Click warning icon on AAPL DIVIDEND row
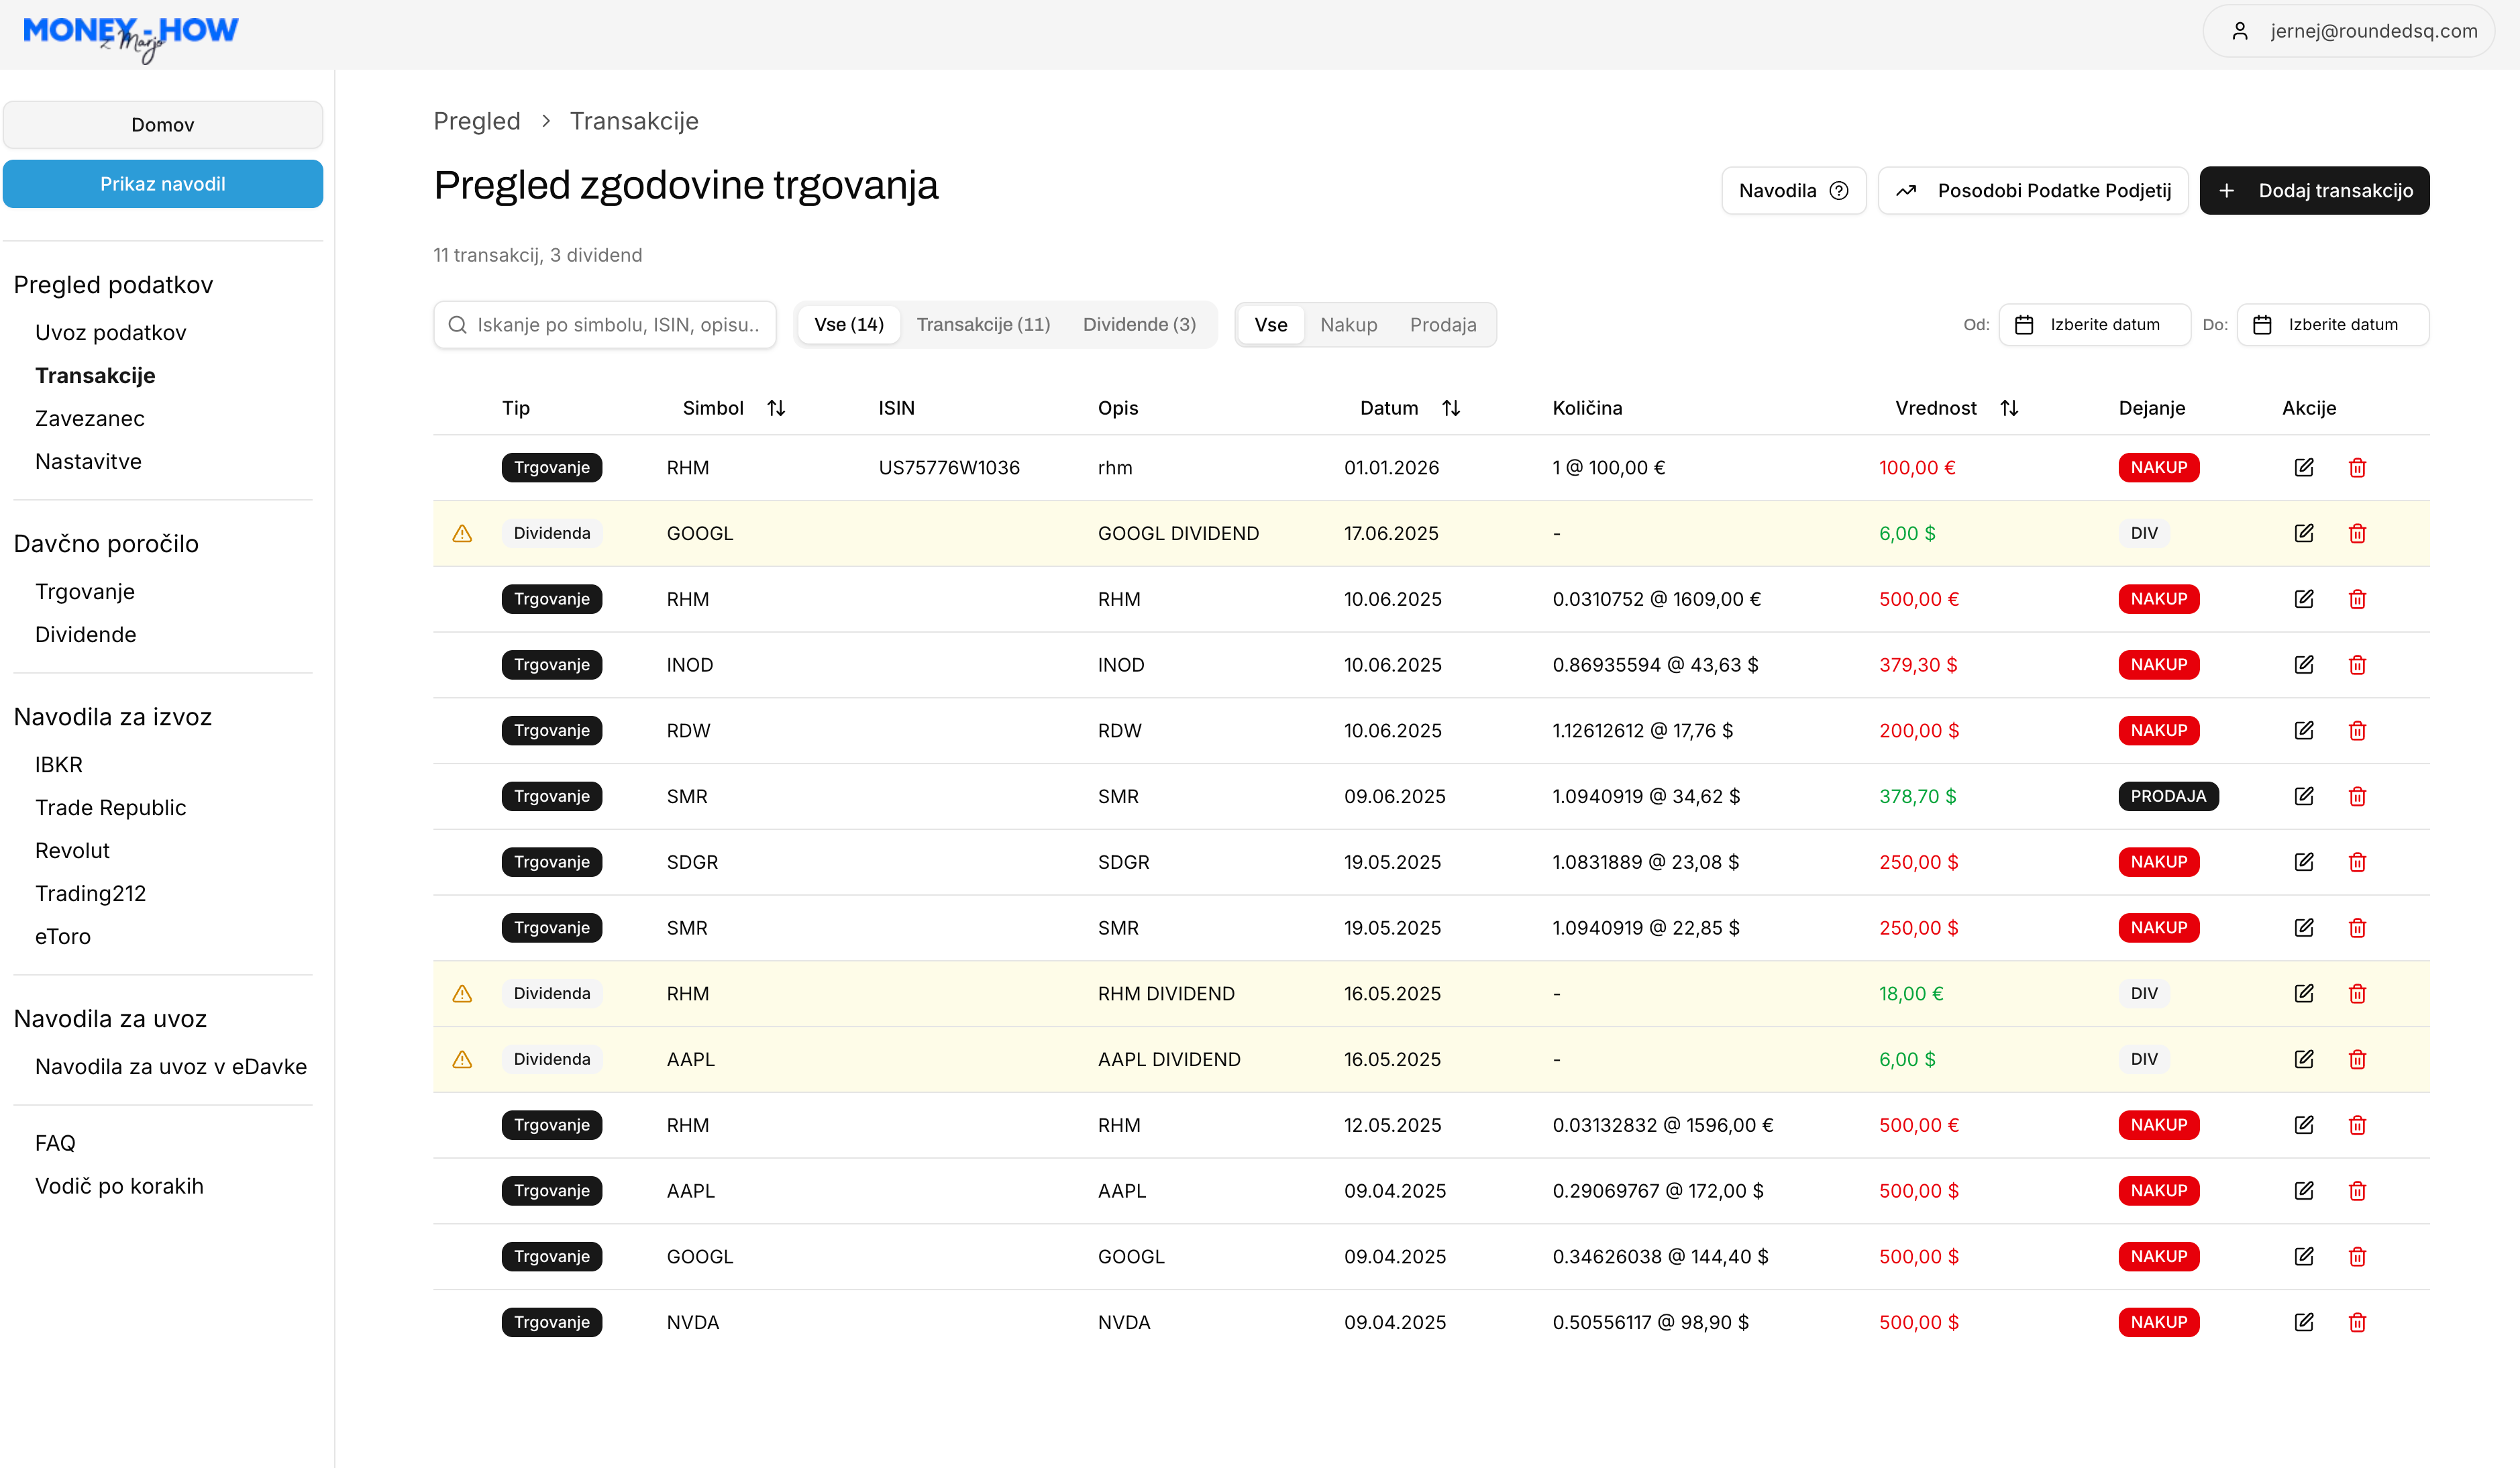The image size is (2520, 1468). (462, 1059)
